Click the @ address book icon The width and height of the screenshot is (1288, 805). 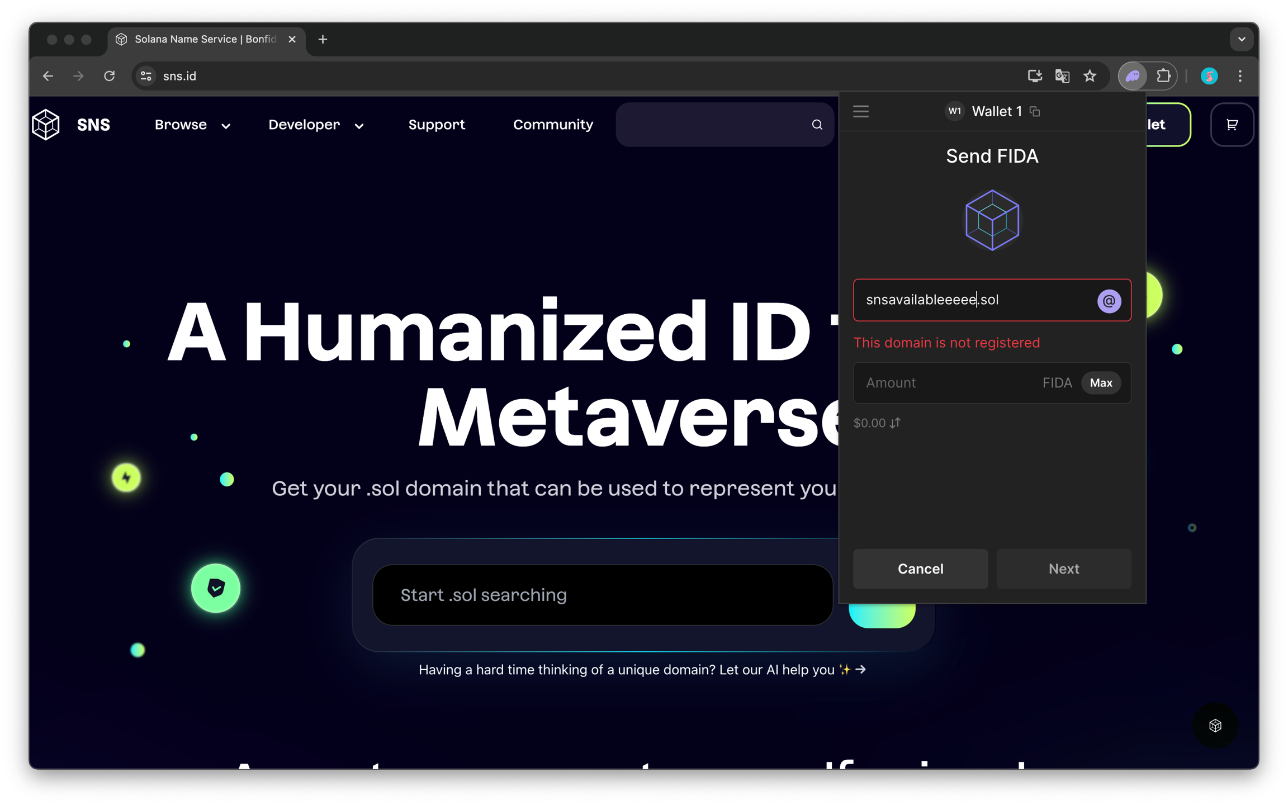pyautogui.click(x=1109, y=301)
